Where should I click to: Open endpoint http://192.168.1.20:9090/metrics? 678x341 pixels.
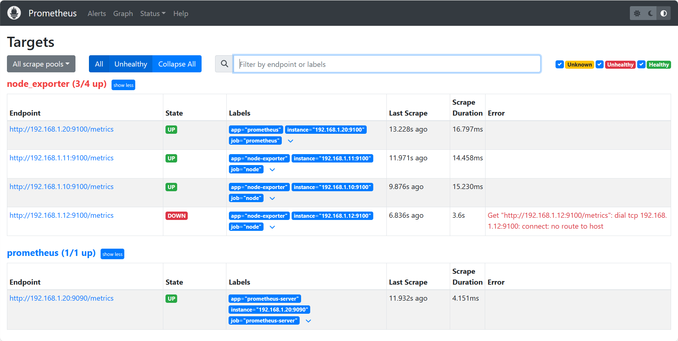[62, 298]
